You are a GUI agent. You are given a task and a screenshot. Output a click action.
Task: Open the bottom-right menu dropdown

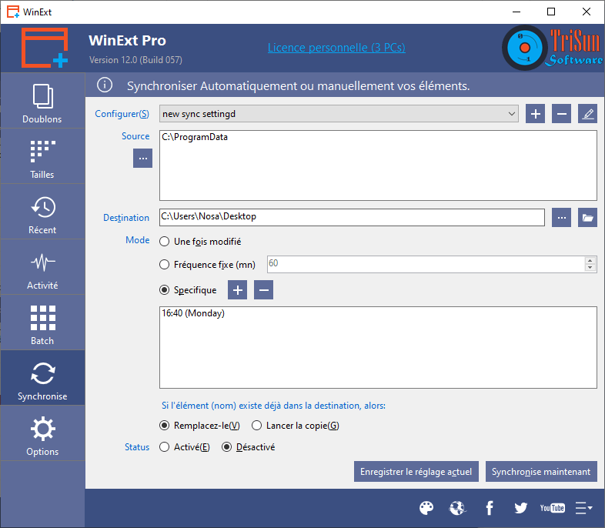[x=583, y=508]
